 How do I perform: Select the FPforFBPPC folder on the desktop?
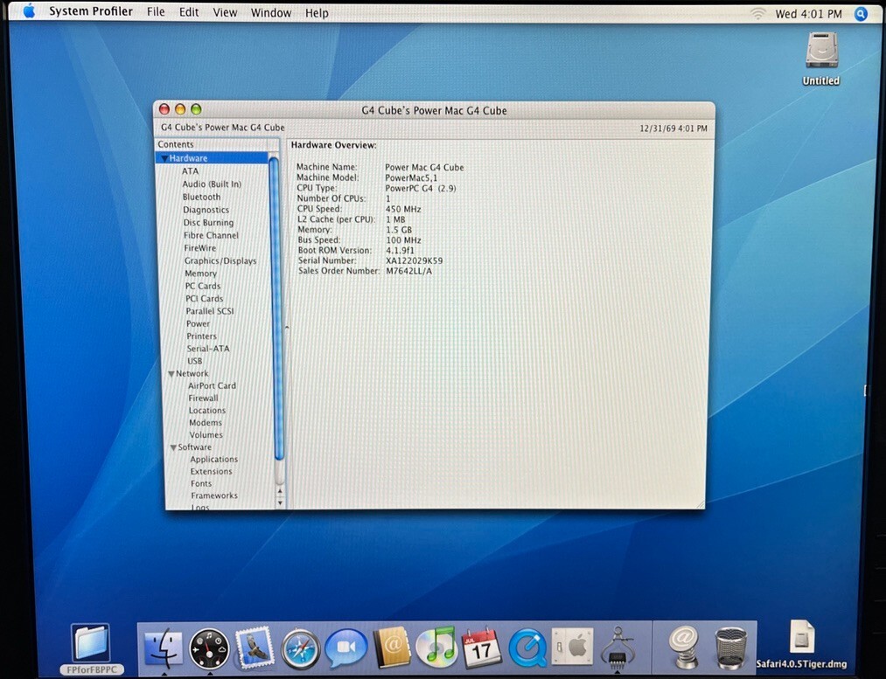(91, 643)
